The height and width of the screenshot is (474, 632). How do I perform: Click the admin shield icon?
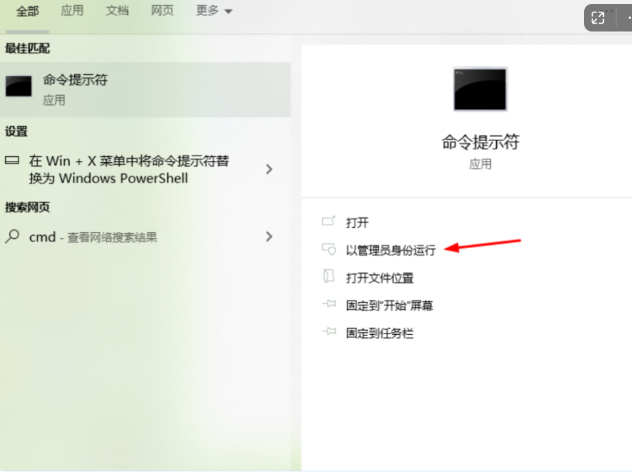[x=329, y=249]
